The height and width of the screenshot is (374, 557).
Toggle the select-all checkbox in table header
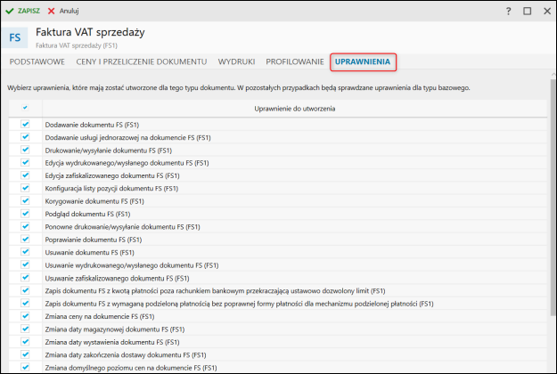[25, 108]
